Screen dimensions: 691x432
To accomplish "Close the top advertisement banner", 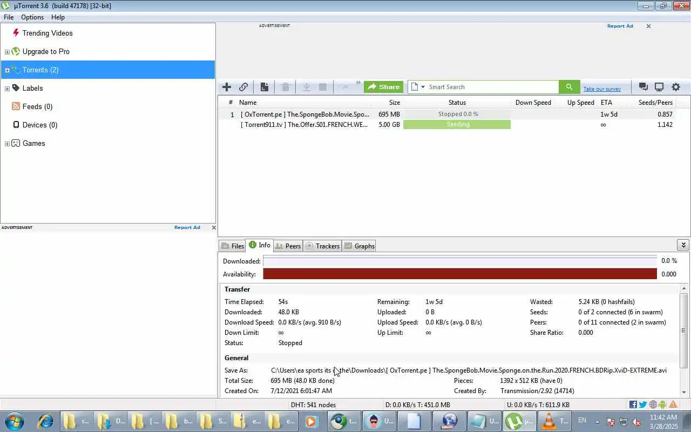I will pyautogui.click(x=648, y=26).
